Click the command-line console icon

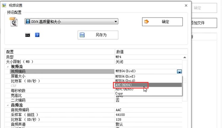pyautogui.click(x=27, y=35)
